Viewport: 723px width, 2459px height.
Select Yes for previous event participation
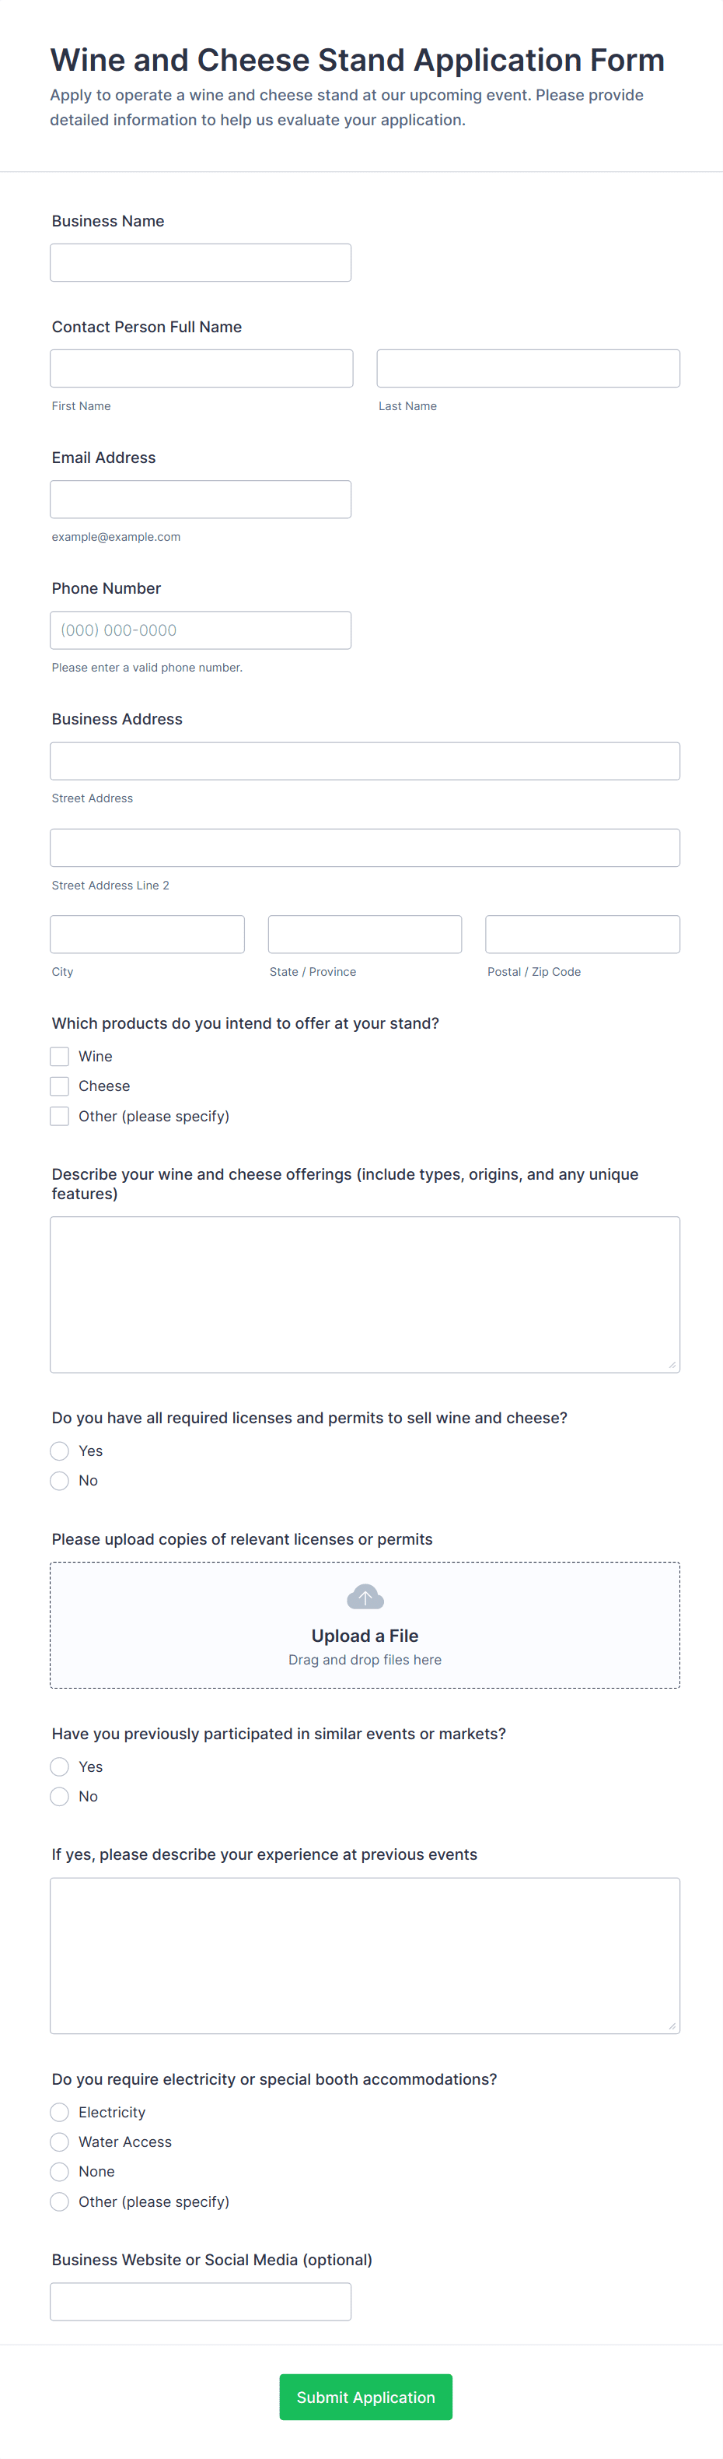[x=60, y=1767]
